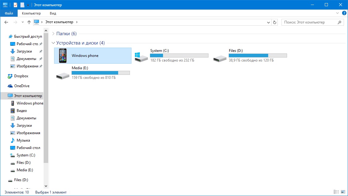The image size is (348, 196).
Task: Switch to details view icon in status bar
Action: point(336,192)
